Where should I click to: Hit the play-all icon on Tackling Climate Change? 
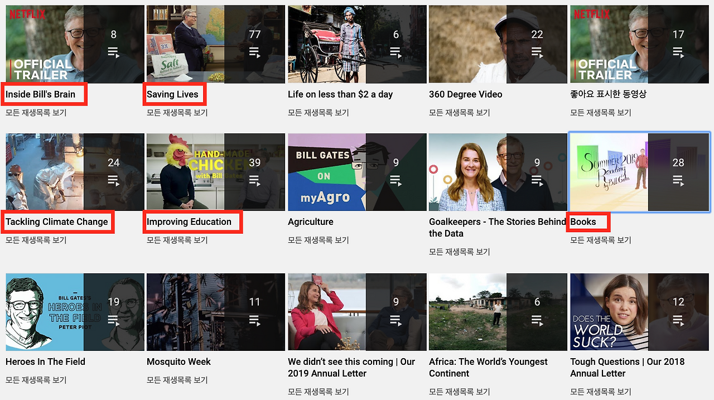113,180
